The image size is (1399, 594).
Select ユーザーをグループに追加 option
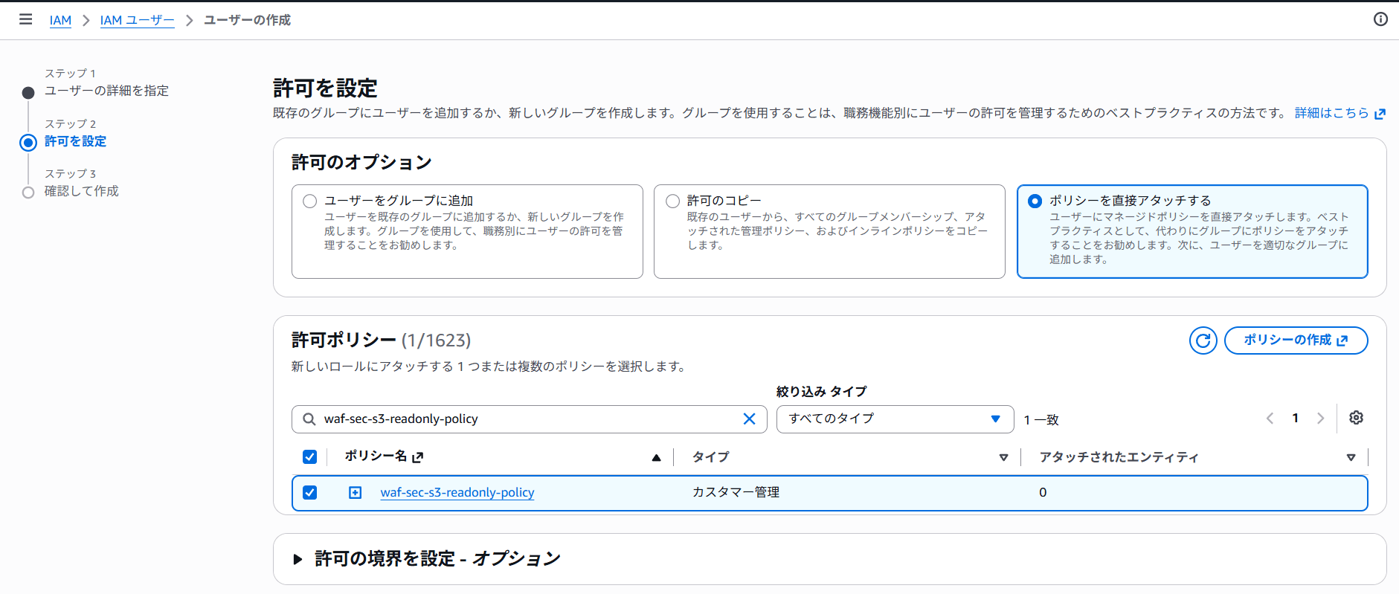(309, 201)
